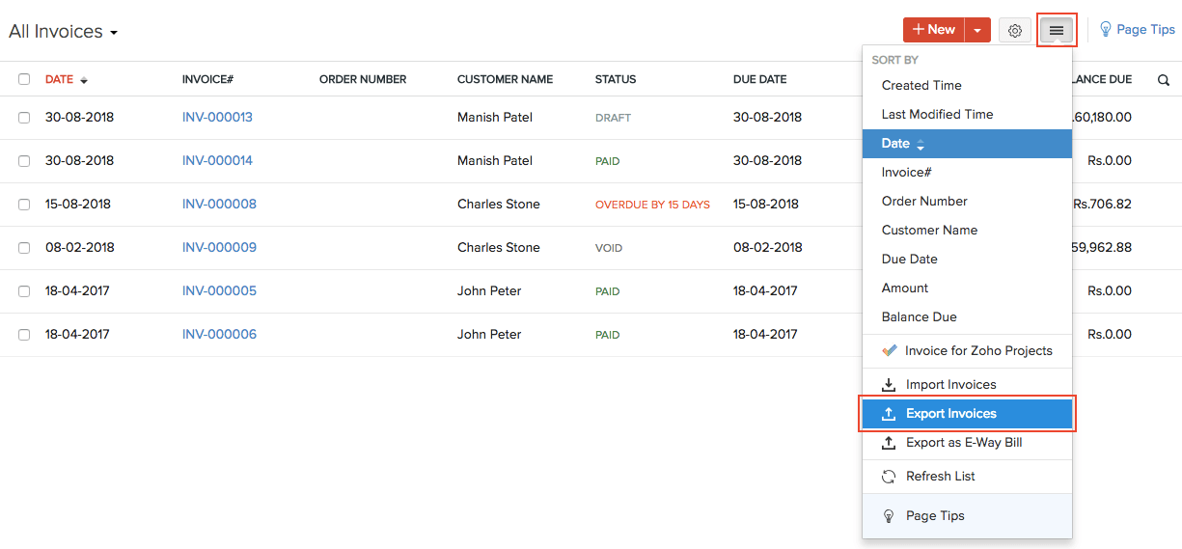Click the search magnifier icon in table header
1182x549 pixels.
click(x=1163, y=80)
